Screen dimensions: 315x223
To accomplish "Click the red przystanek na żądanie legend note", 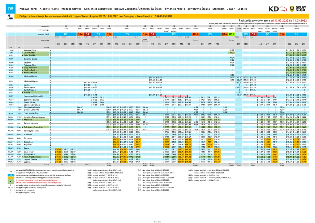I will point(39,181).
